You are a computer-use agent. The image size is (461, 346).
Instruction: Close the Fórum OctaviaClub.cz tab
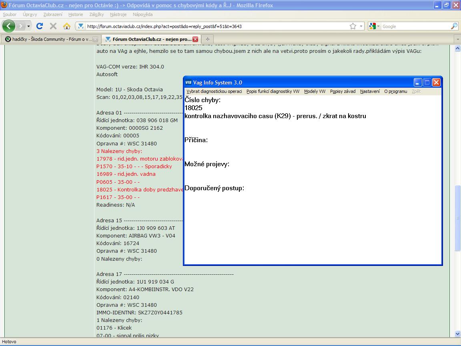click(x=195, y=39)
